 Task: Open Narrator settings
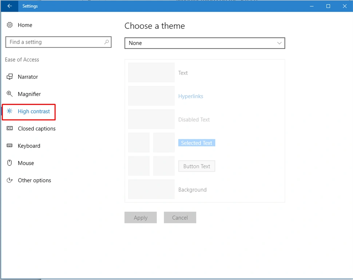[x=28, y=77]
